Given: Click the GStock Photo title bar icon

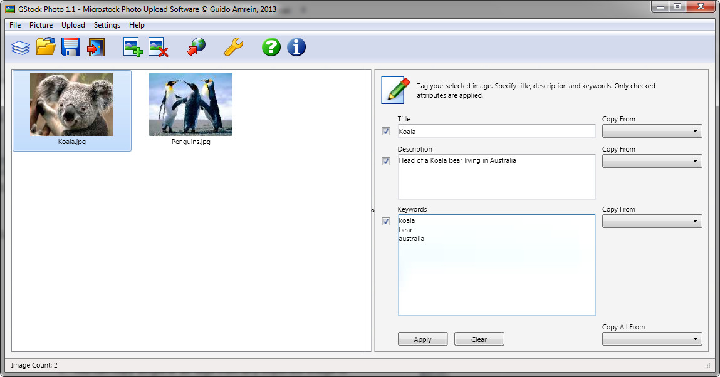Looking at the screenshot, I should pyautogui.click(x=10, y=9).
